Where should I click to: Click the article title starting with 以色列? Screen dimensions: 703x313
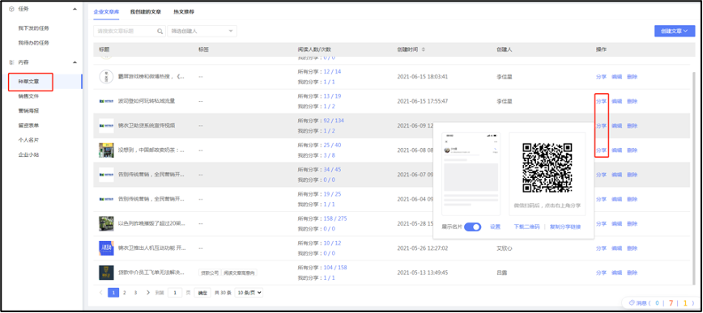(151, 223)
